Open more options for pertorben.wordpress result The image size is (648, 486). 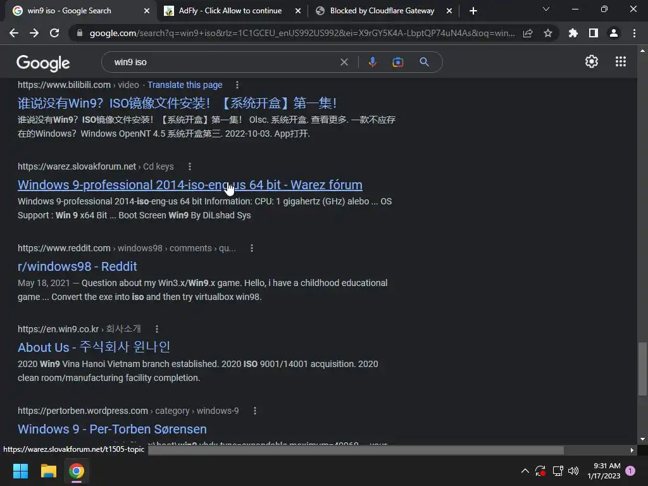coord(254,411)
